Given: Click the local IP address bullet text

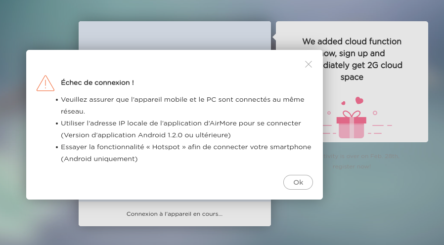Looking at the screenshot, I should pos(181,123).
